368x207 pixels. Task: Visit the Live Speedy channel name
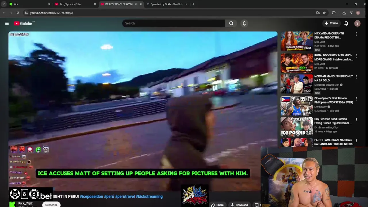tap(321, 107)
